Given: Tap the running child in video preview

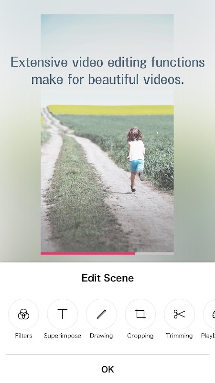Looking at the screenshot, I should (x=136, y=159).
